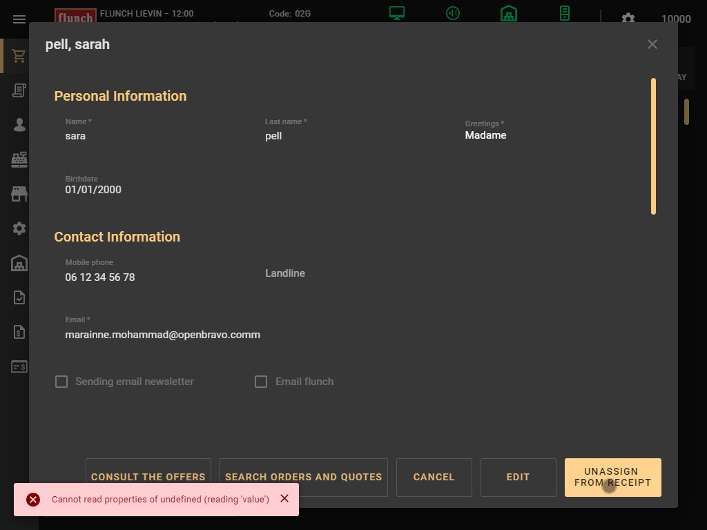Open the report chart document icon
The image size is (707, 530).
[x=19, y=297]
